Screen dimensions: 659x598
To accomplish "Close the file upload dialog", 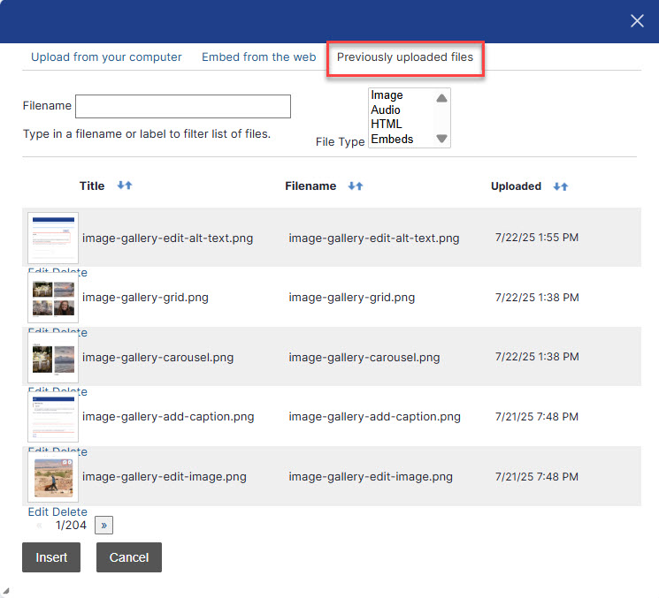I will pos(637,21).
